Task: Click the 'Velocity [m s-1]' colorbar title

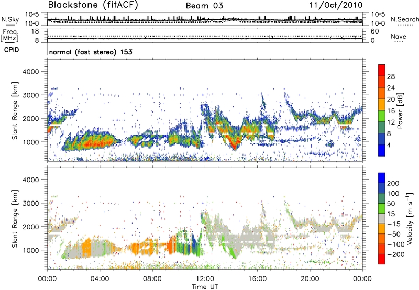Action: tap(410, 218)
